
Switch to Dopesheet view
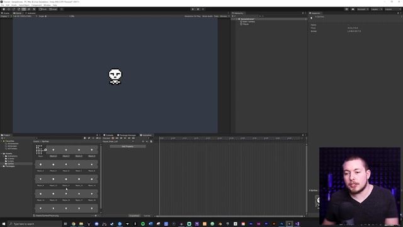pyautogui.click(x=134, y=216)
